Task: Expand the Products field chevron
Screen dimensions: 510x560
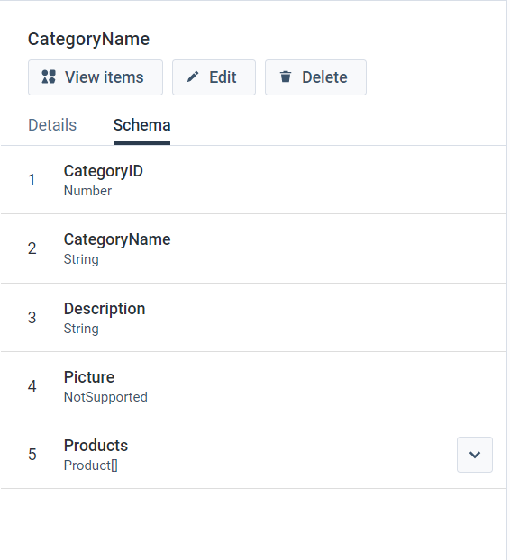Action: click(x=475, y=455)
